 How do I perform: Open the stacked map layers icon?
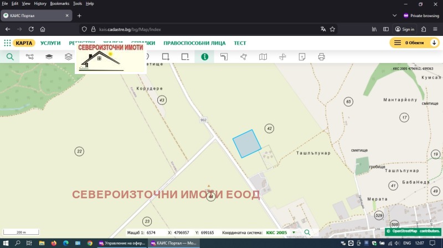point(68,57)
